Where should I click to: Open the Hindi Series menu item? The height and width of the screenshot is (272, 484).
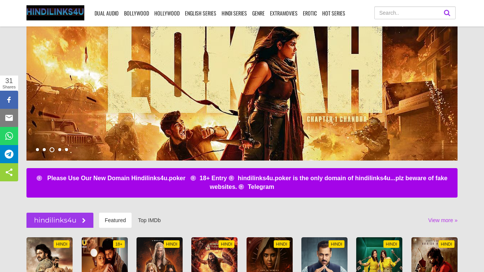tap(234, 13)
